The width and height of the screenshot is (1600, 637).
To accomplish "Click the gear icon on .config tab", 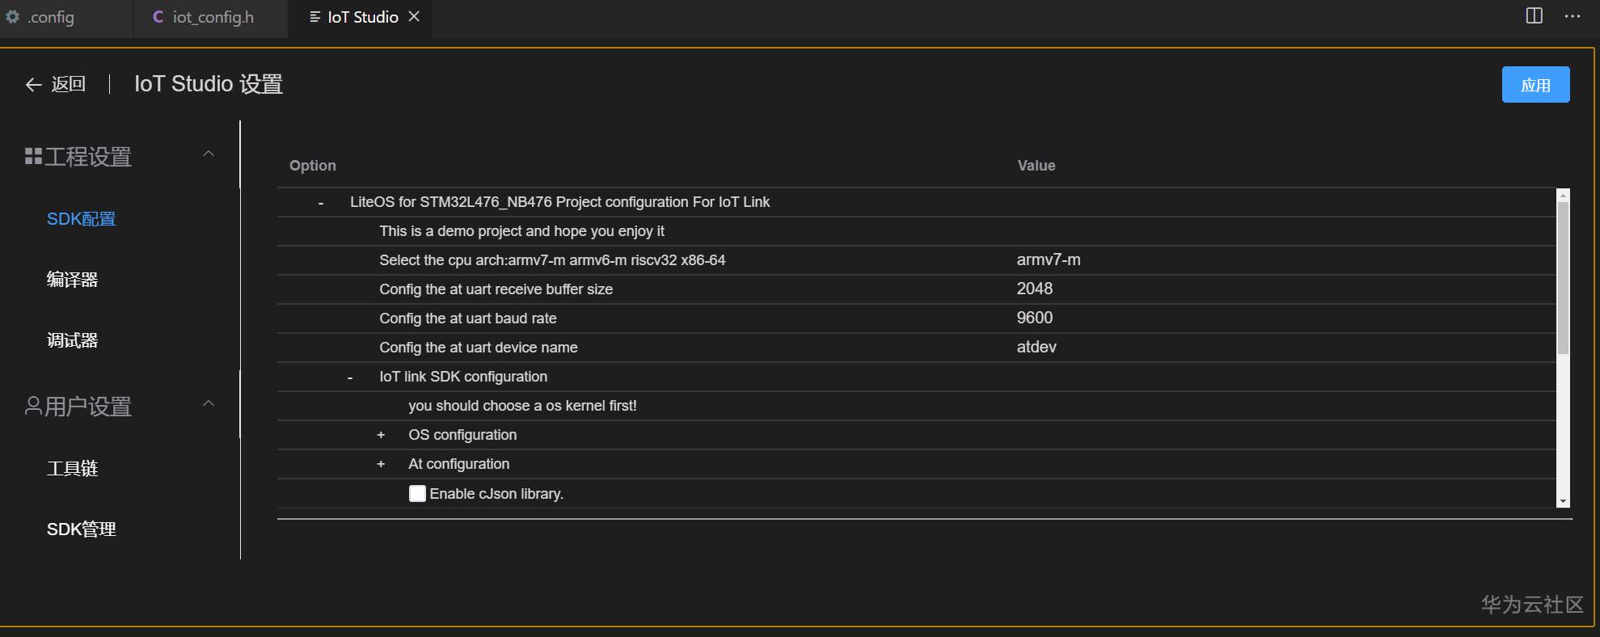I will 12,17.
